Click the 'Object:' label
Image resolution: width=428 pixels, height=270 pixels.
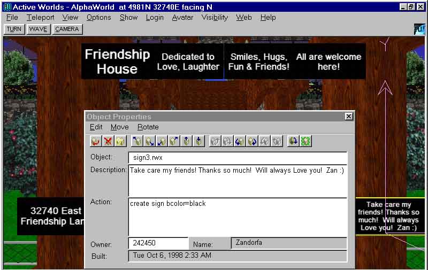coord(101,157)
